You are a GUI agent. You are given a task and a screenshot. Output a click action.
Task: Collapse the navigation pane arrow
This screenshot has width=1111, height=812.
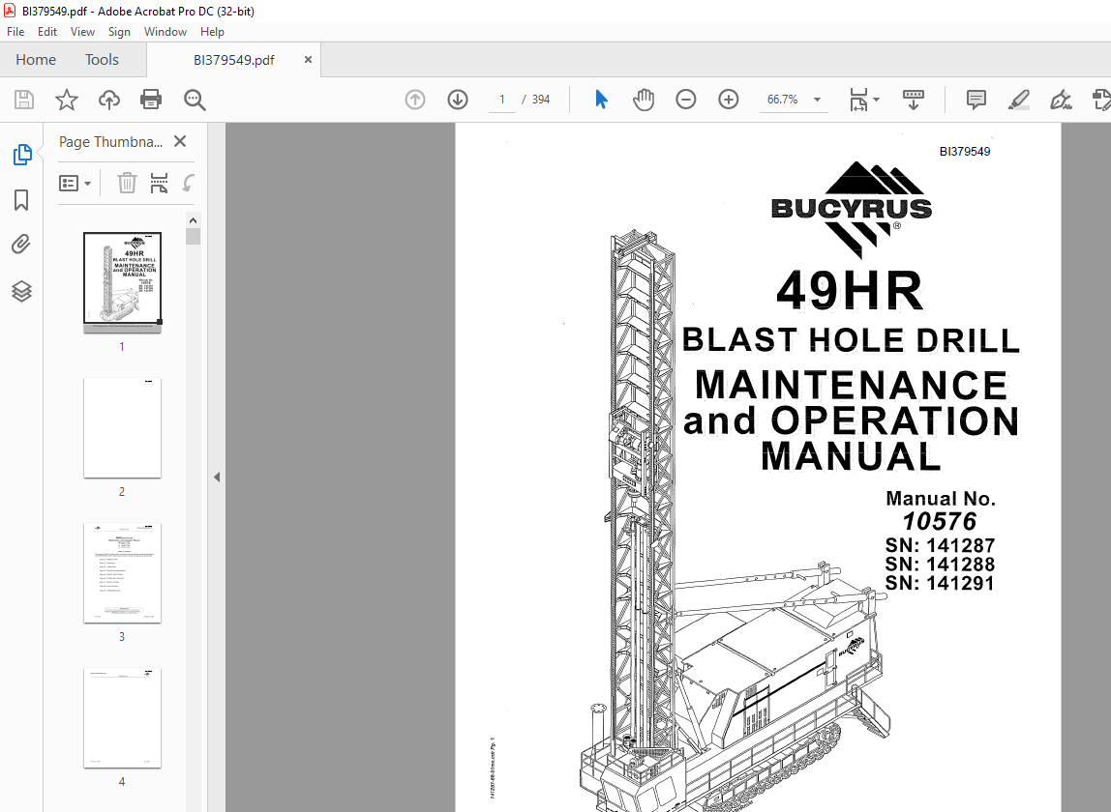[217, 478]
